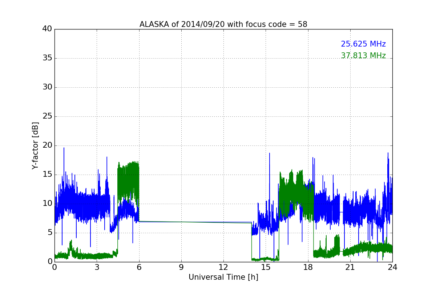Click the x-axis tick label 24
The width and height of the screenshot is (436, 291).
pos(392,267)
